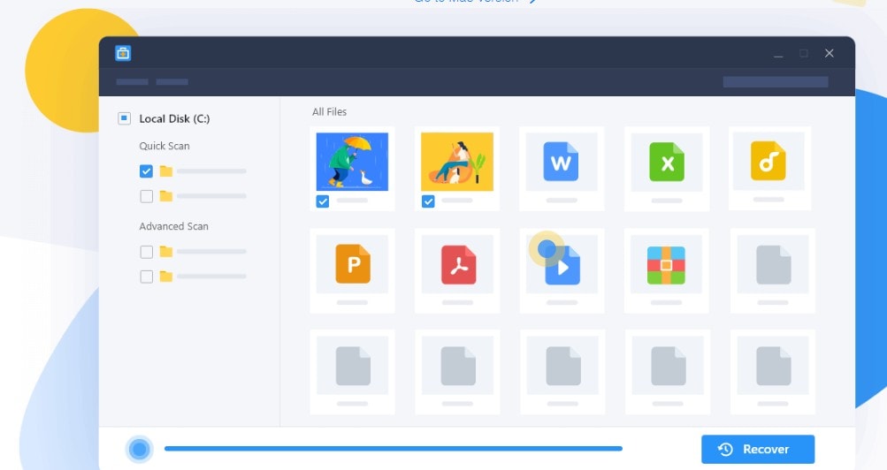The width and height of the screenshot is (887, 470).
Task: Maximize the recovery window
Action: [803, 53]
